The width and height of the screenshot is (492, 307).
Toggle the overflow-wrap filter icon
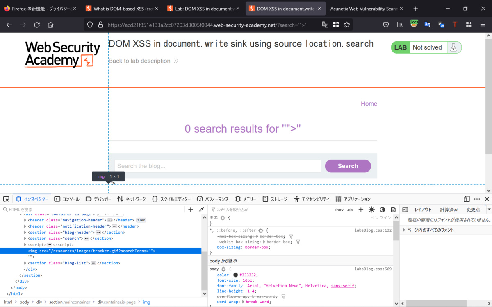tap(283, 296)
